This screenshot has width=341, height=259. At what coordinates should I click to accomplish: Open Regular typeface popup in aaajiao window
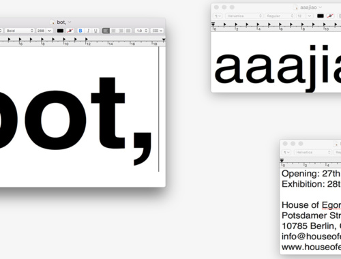tap(280, 16)
